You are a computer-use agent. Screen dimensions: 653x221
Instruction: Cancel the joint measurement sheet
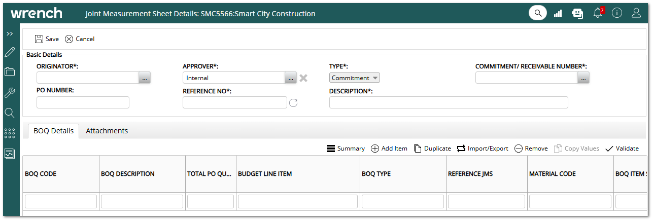pyautogui.click(x=80, y=39)
